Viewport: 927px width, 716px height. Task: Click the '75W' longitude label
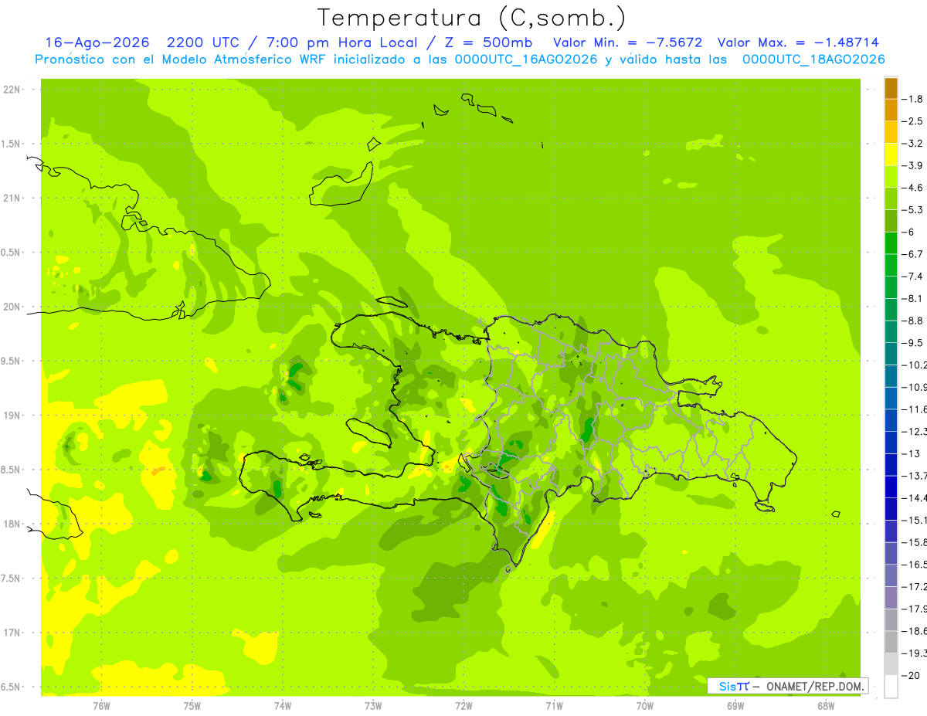192,706
